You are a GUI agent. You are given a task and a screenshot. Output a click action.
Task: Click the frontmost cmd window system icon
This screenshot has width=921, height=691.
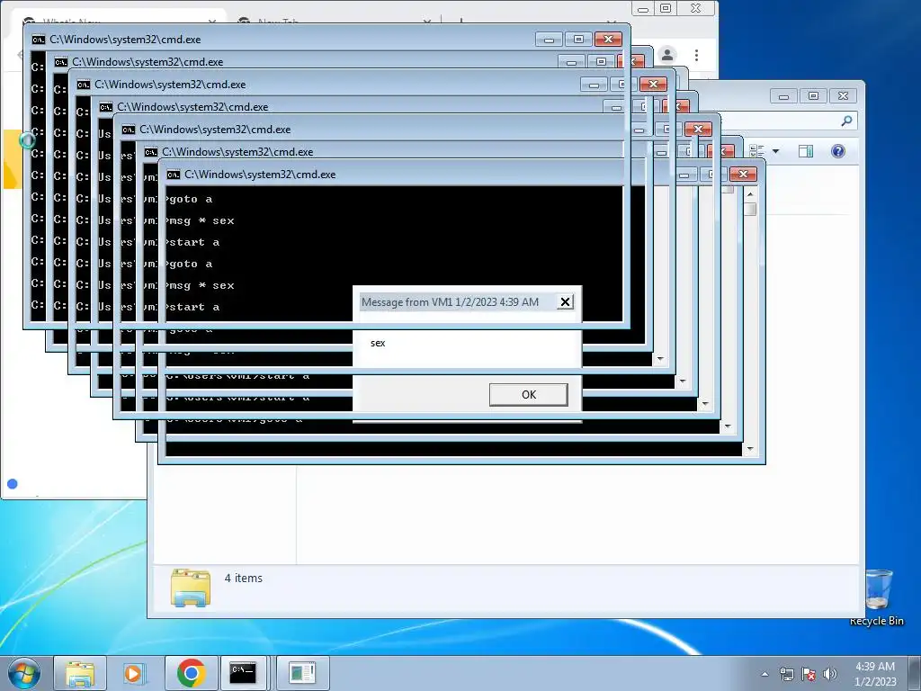pos(174,175)
